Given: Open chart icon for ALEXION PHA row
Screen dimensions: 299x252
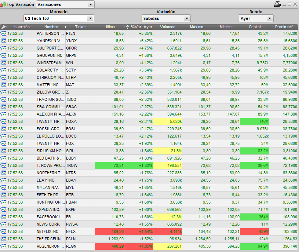Looking at the screenshot, I should tap(3, 114).
